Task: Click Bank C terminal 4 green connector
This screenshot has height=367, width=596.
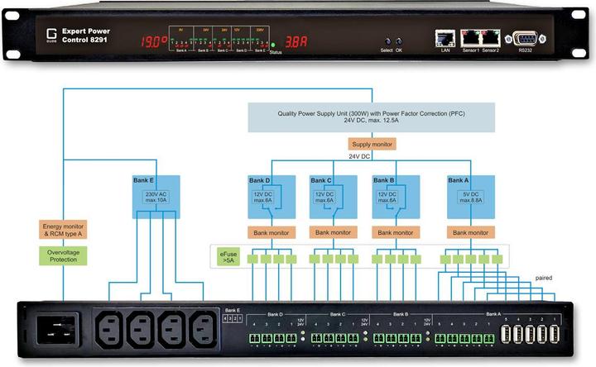Action: click(316, 338)
